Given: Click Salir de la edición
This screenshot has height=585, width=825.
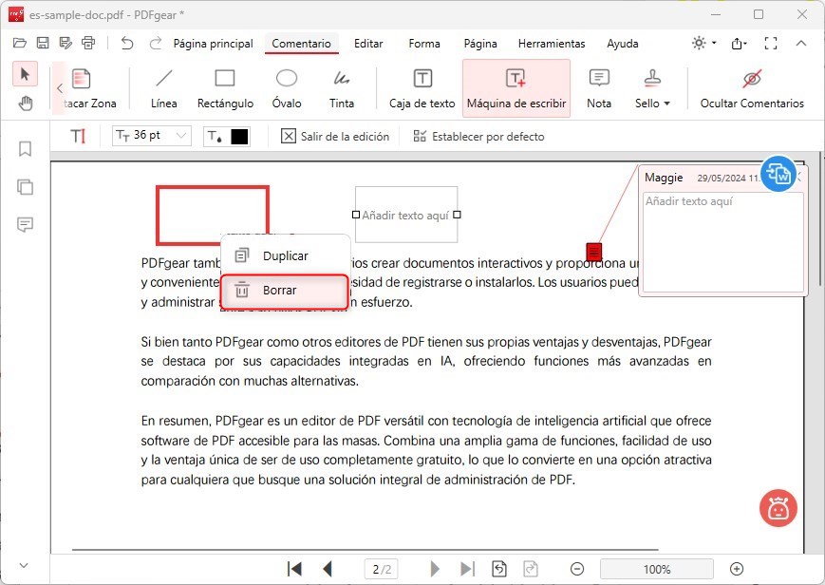Looking at the screenshot, I should tap(335, 137).
